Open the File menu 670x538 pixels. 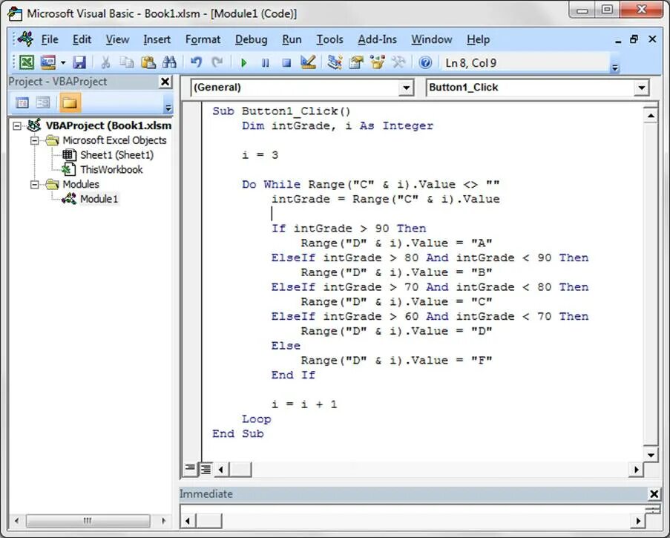pyautogui.click(x=50, y=39)
